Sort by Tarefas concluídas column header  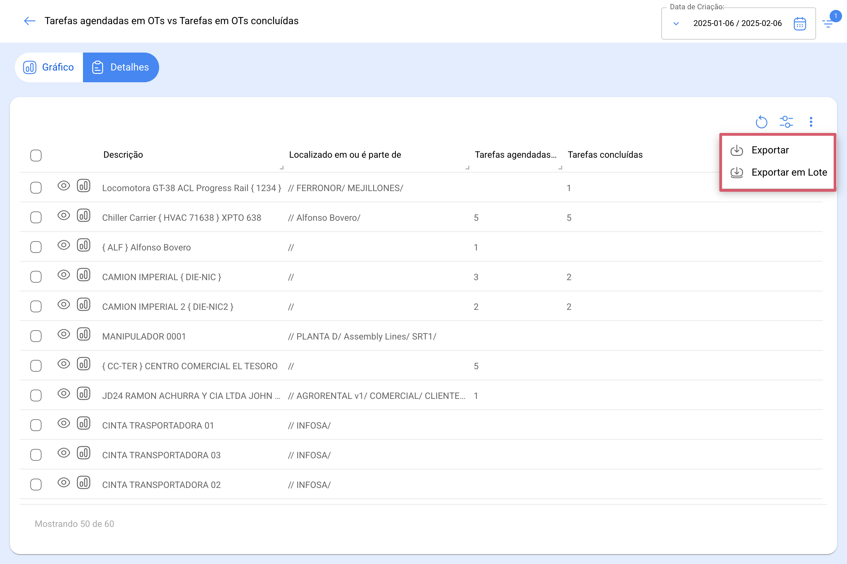605,155
